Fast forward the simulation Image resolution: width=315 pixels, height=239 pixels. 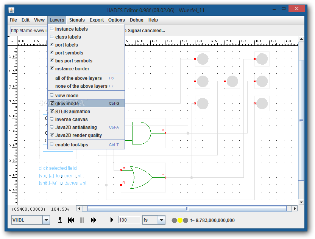pyautogui.click(x=94, y=220)
